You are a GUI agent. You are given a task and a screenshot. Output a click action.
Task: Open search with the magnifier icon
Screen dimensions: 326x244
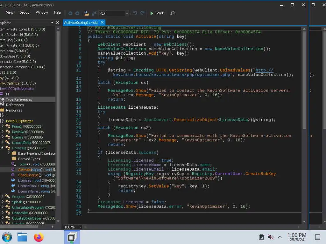(x=172, y=13)
